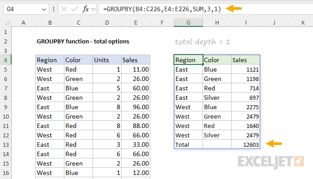Select row 13 header
The width and height of the screenshot is (313, 179).
point(5,145)
